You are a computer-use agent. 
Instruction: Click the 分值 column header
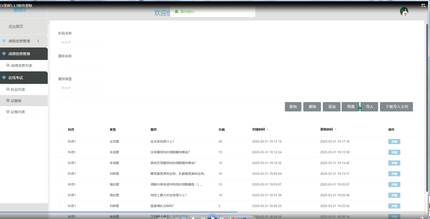221,130
